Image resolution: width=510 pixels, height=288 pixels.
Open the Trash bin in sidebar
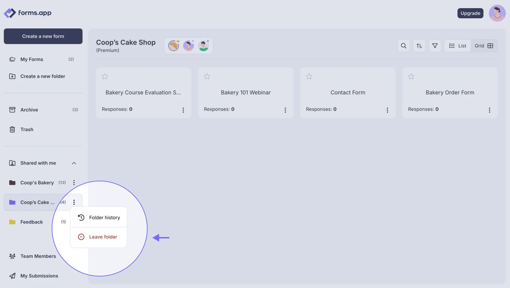click(x=27, y=129)
